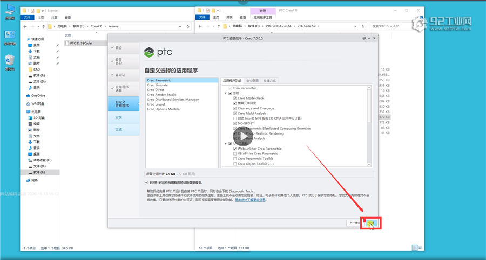Check VB API for Creo Parametric
This screenshot has width=486, height=260.
click(x=235, y=153)
